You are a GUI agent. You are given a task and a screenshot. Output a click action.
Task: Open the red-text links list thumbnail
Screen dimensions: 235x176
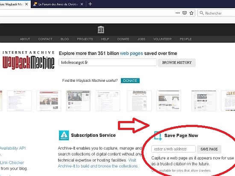tap(19, 101)
